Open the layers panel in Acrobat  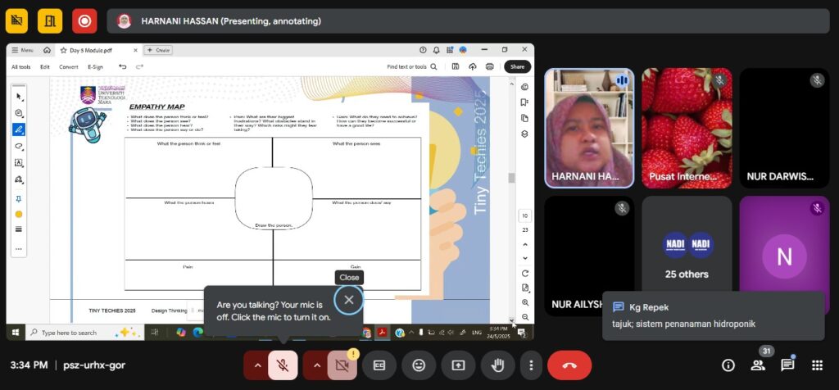click(524, 134)
